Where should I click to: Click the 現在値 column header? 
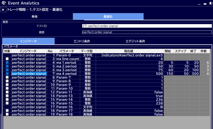click(x=130, y=51)
